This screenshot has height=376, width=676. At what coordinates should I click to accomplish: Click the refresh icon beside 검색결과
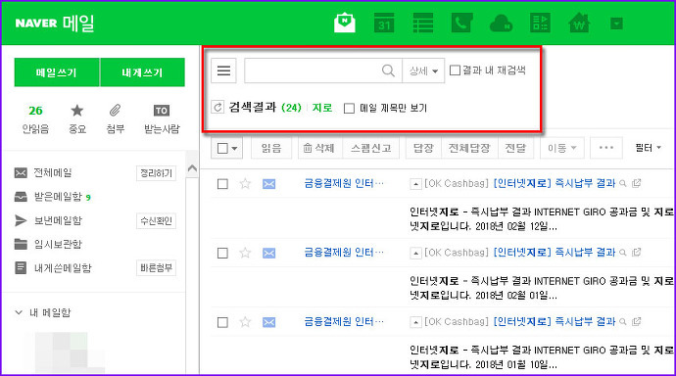[x=217, y=107]
